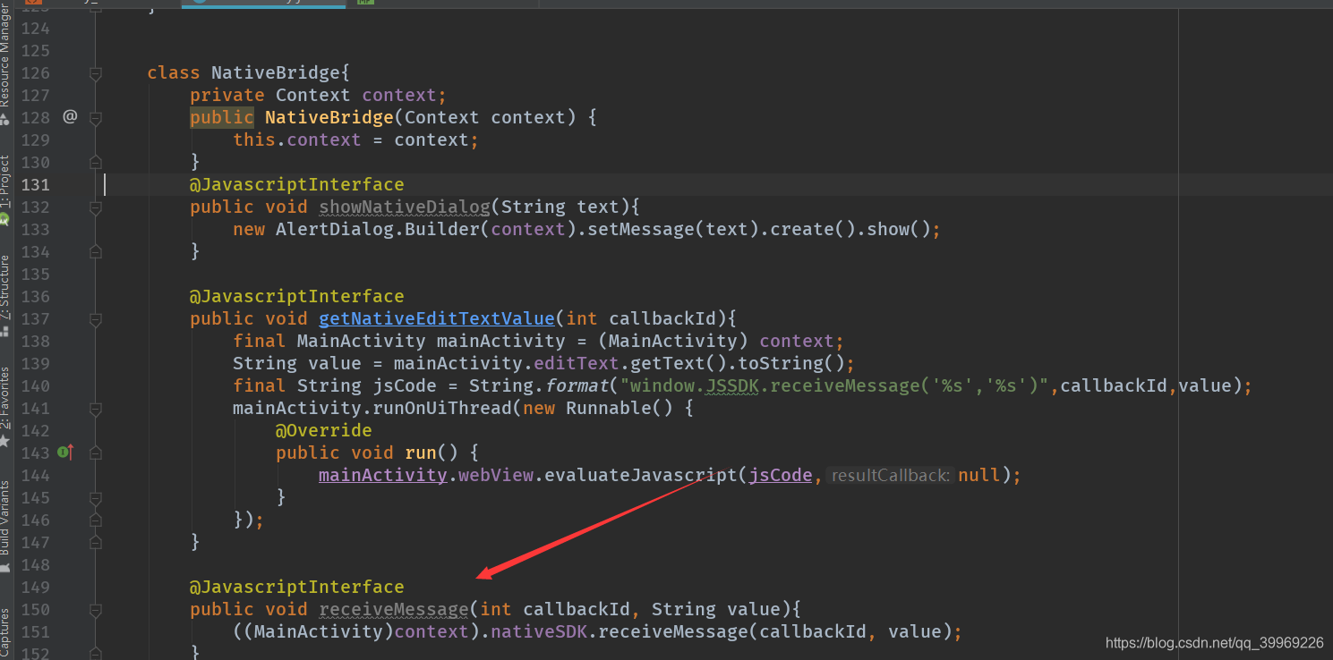Click the highlighted public keyword on line 128

click(x=222, y=117)
